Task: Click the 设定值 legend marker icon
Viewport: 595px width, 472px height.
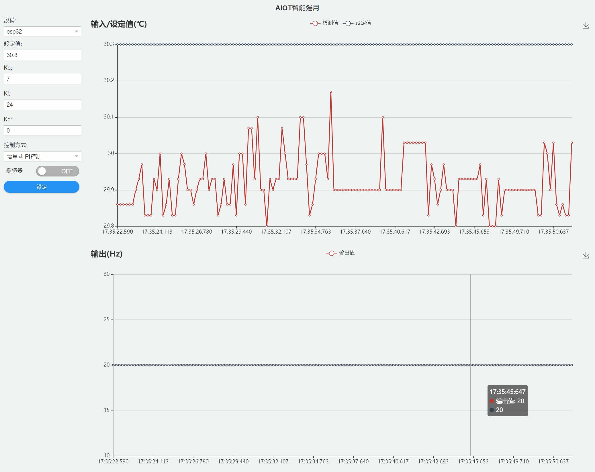Action: 348,24
